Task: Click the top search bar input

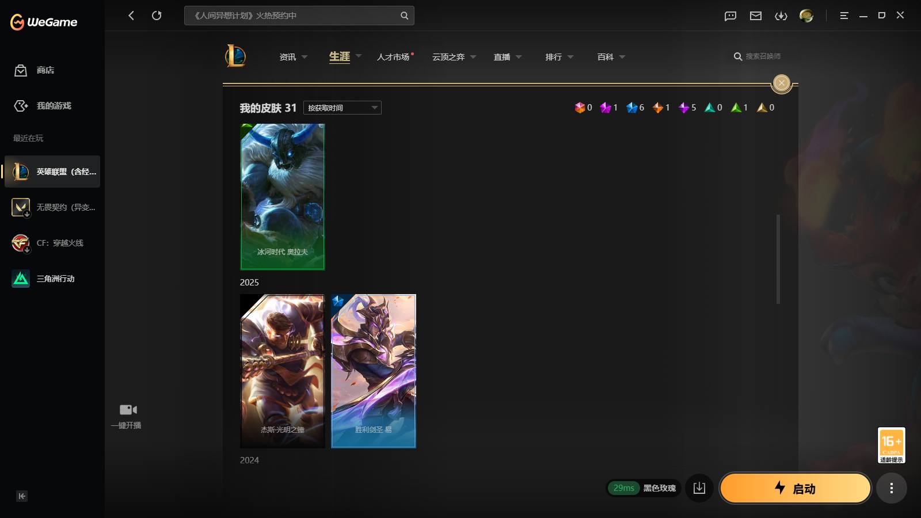Action: click(299, 16)
